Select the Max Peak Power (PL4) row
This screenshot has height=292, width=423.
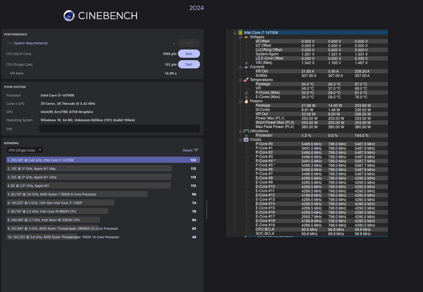point(321,127)
